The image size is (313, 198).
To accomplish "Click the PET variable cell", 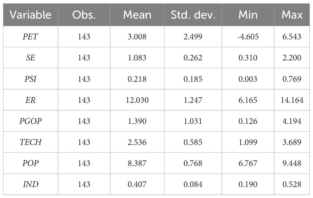I will click(x=31, y=37).
